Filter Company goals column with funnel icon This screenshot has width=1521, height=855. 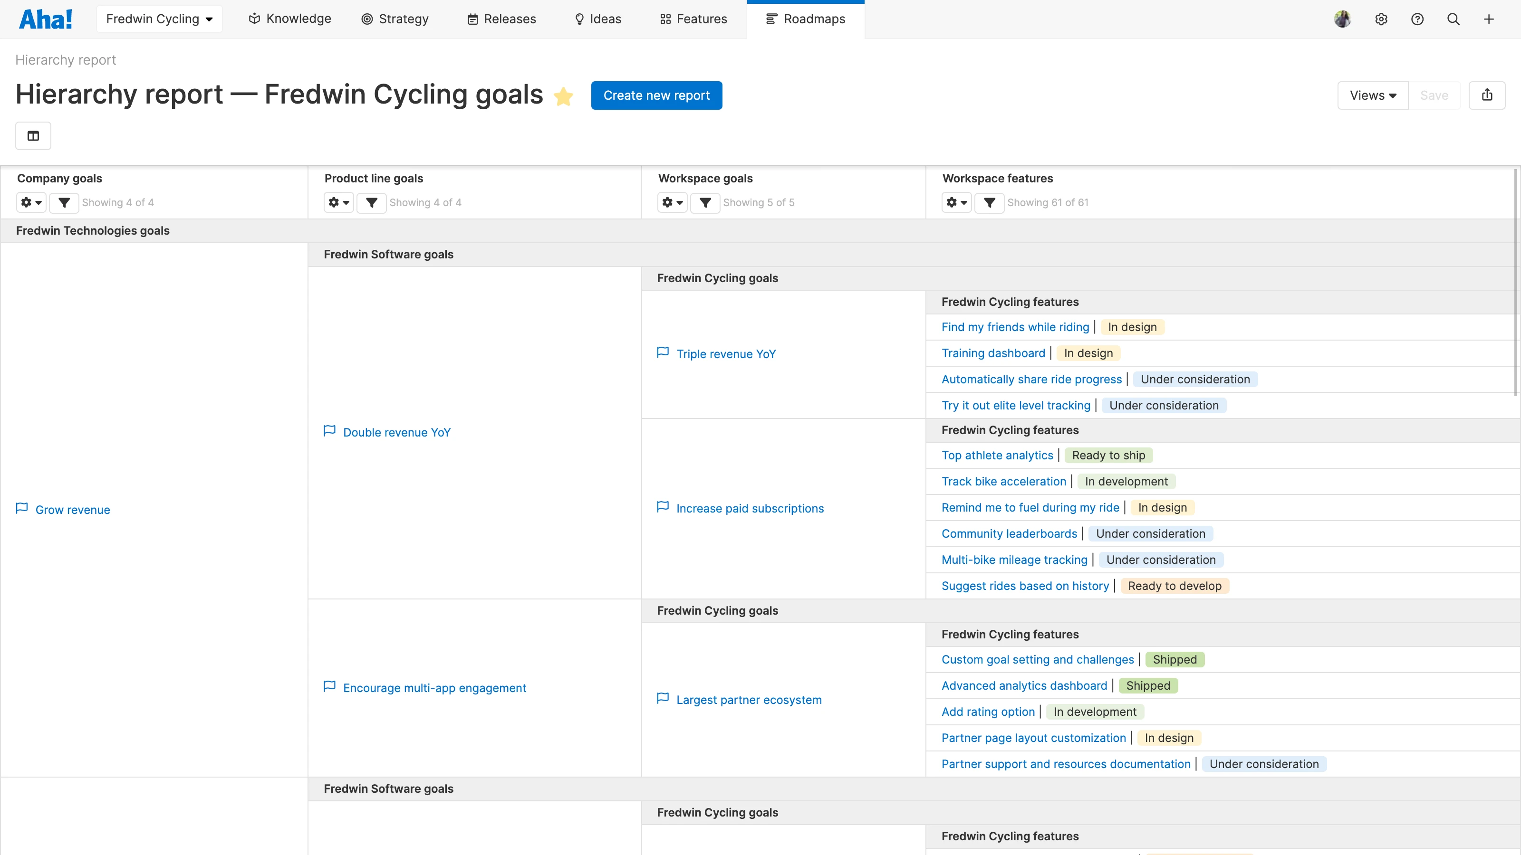coord(64,202)
